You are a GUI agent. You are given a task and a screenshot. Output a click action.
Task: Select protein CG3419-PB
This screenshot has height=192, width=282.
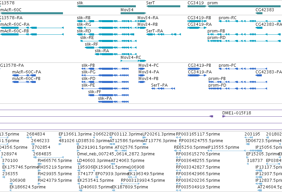click(194, 69)
